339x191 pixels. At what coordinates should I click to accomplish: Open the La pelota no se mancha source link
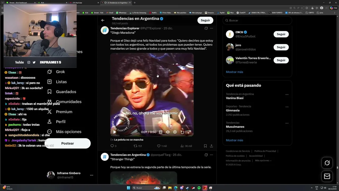tap(129, 140)
